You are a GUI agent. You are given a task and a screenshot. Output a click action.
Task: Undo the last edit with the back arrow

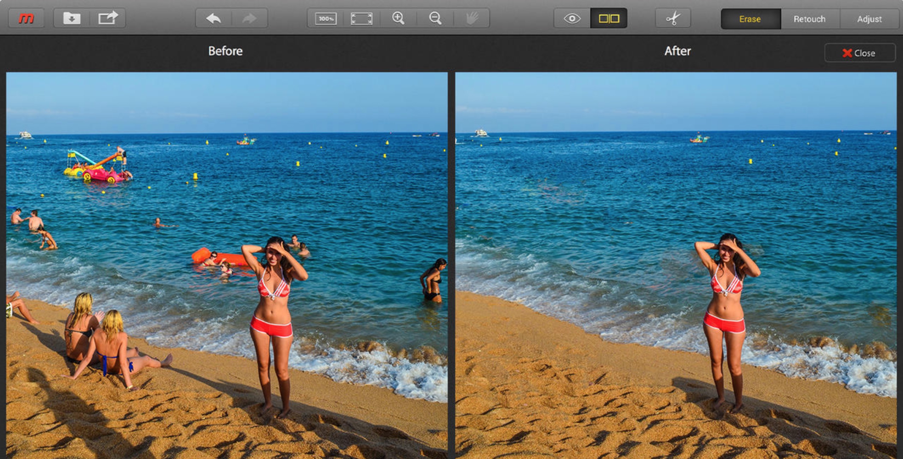[x=213, y=18]
